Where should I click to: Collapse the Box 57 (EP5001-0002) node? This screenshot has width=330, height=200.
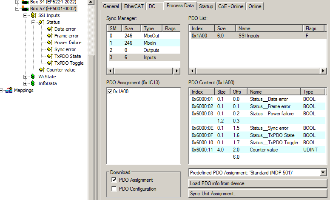[x=17, y=9]
